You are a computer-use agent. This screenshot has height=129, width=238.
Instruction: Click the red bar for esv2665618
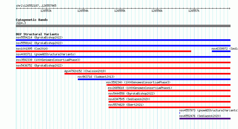tap(169, 91)
